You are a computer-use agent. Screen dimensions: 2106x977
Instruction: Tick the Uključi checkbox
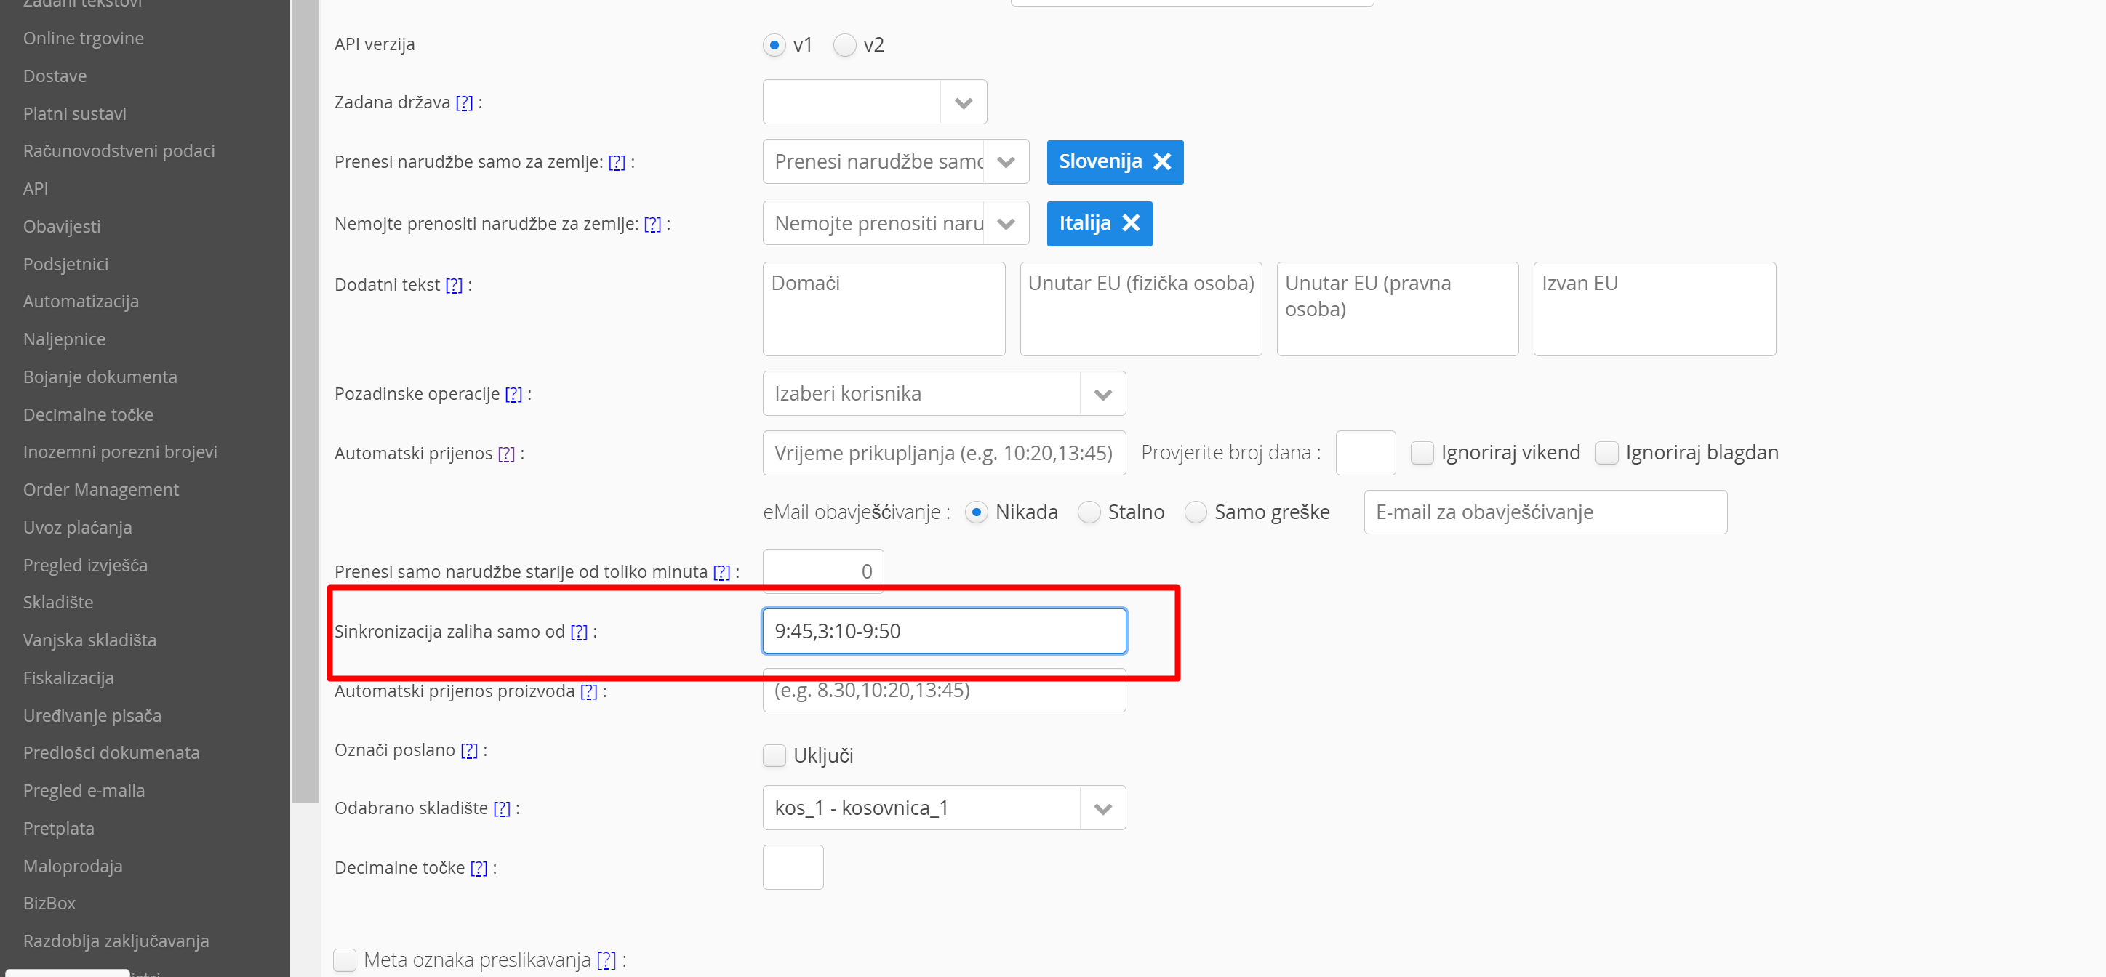774,755
